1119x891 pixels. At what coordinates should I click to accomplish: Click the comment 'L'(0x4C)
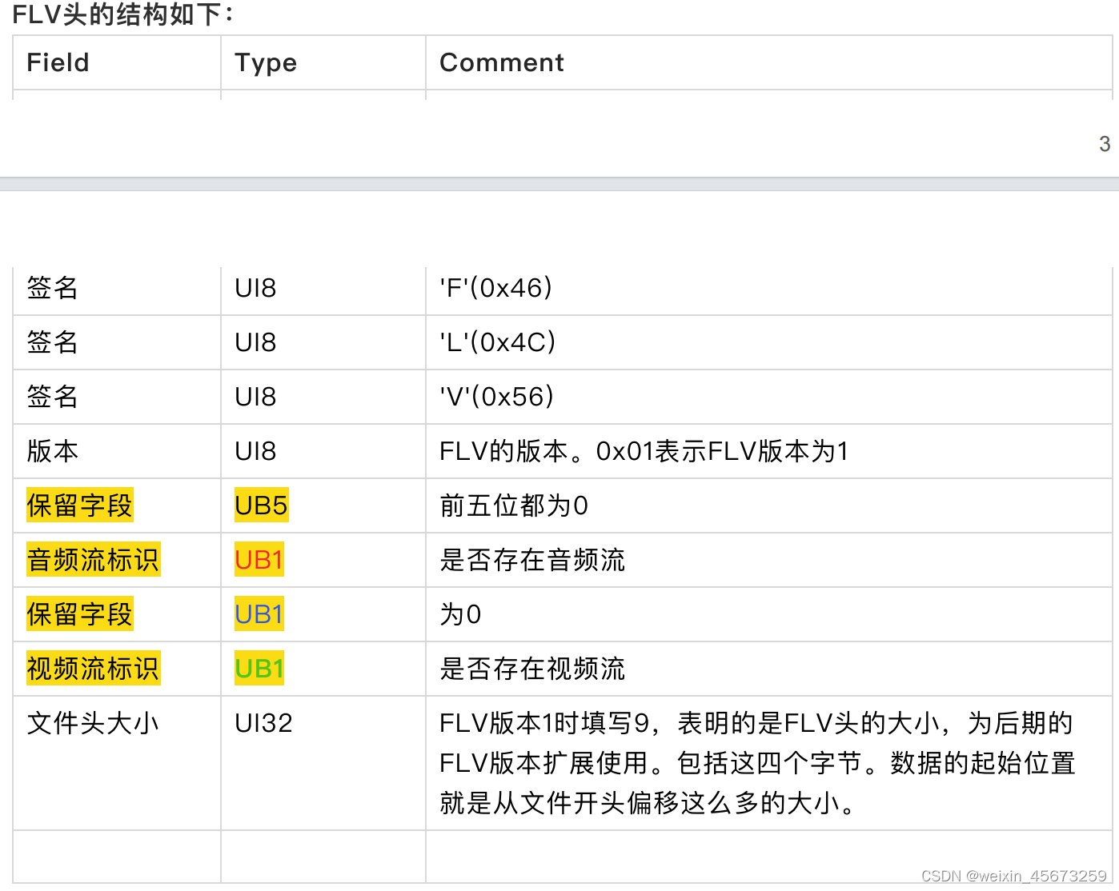coord(498,342)
